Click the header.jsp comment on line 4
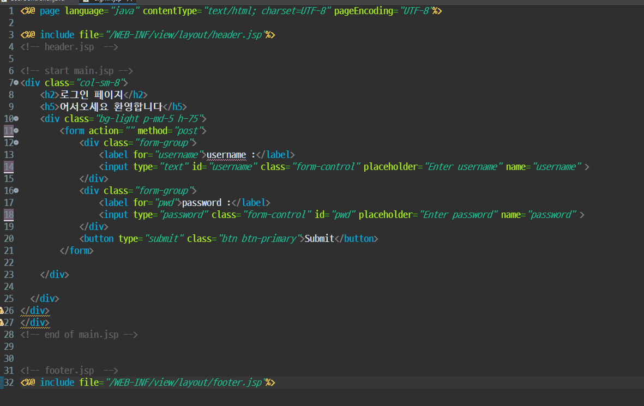The image size is (644, 406). tap(69, 47)
